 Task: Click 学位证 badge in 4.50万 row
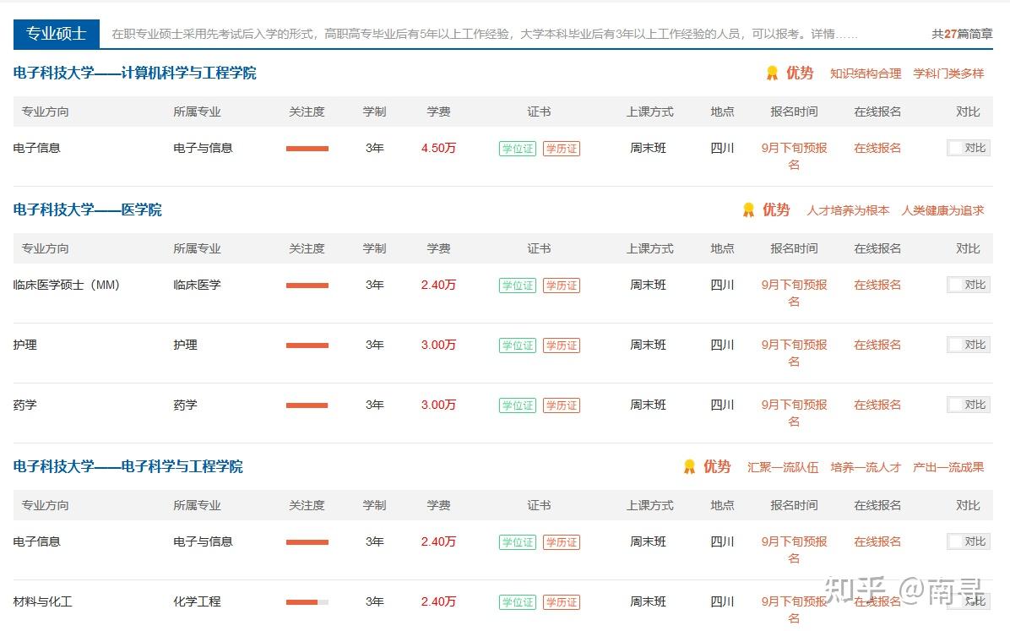(517, 148)
